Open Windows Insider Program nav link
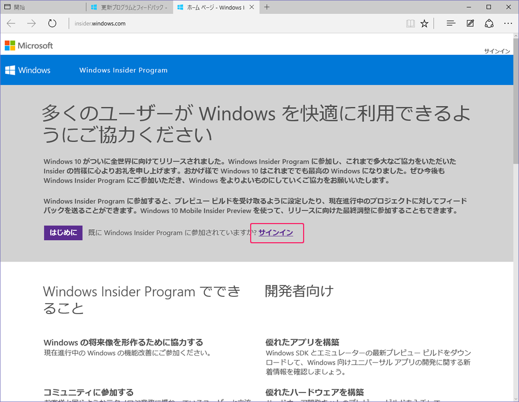The height and width of the screenshot is (402, 519). click(x=124, y=70)
